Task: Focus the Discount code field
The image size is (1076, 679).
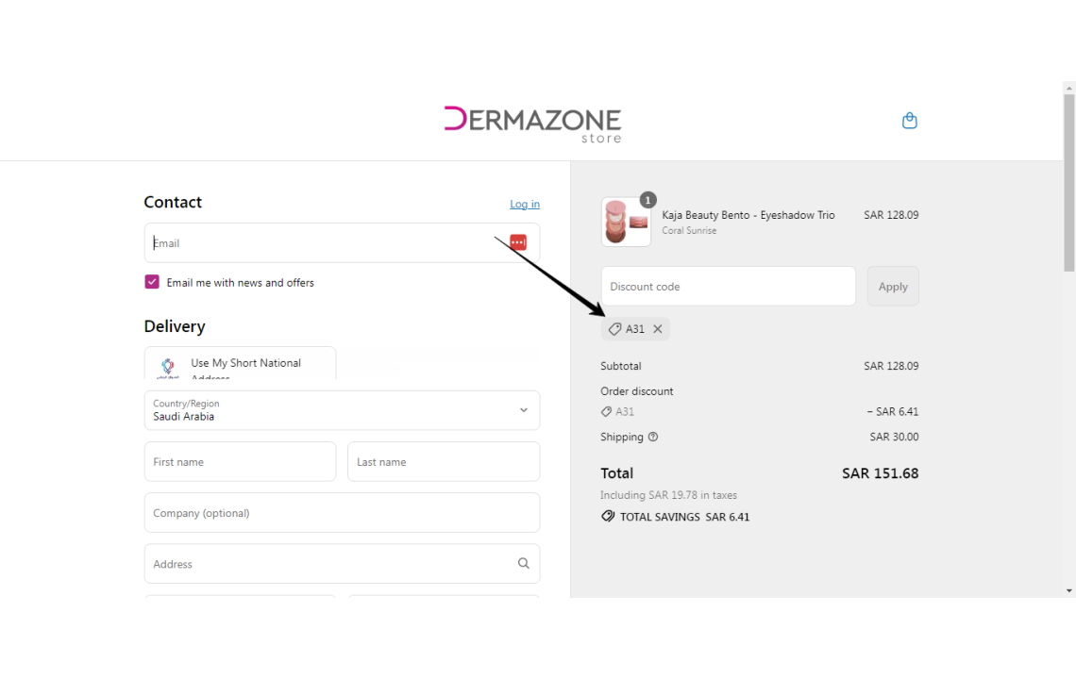Action: pos(728,286)
